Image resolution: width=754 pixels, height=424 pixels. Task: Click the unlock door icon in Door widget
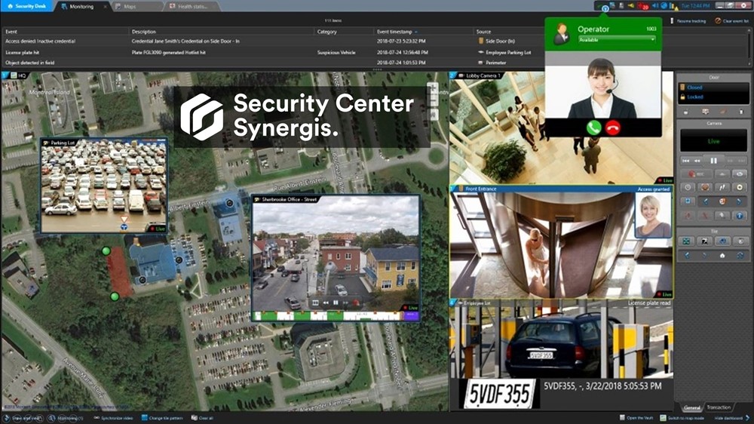(x=686, y=112)
